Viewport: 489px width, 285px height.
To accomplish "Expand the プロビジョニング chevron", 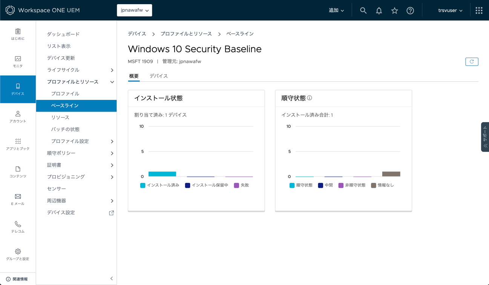I will pos(112,177).
